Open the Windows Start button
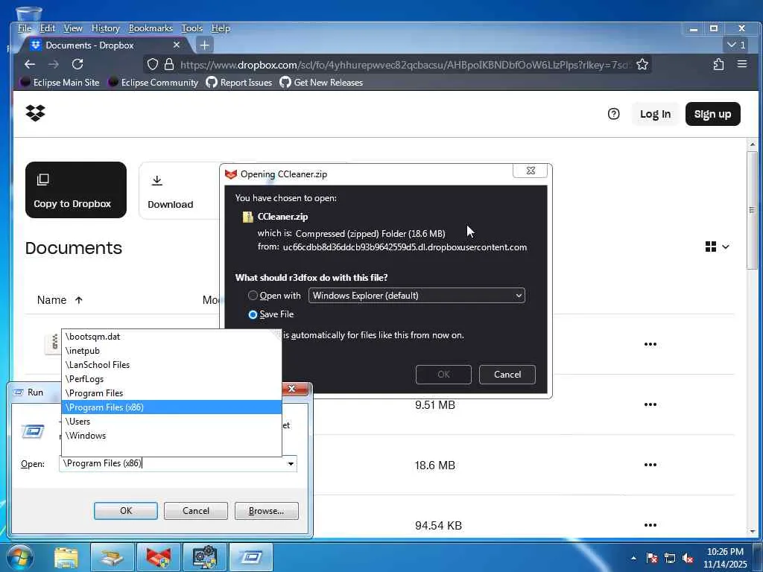 (19, 557)
